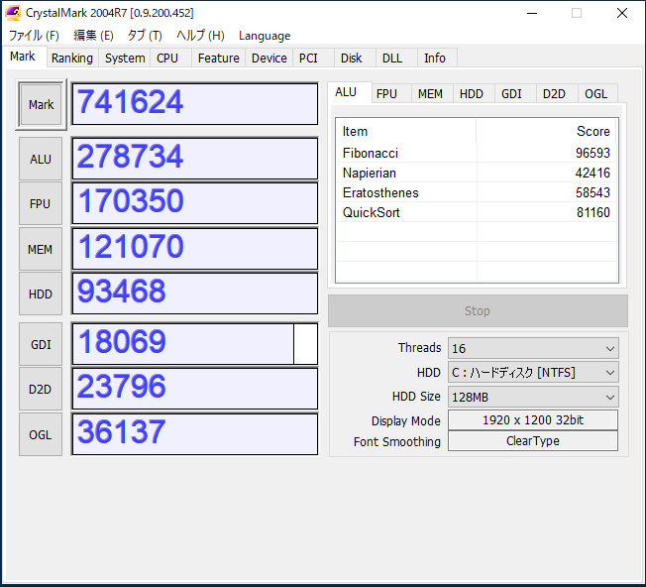Image resolution: width=646 pixels, height=587 pixels.
Task: Click the MEM score 121070
Action: [195, 249]
